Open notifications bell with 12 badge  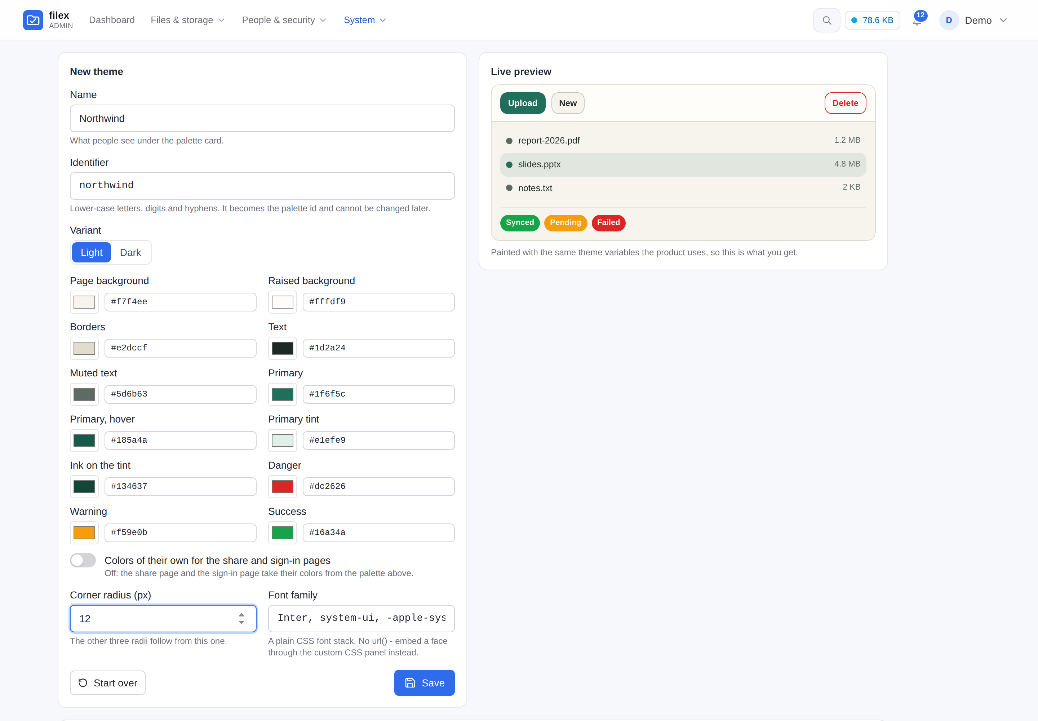click(x=918, y=19)
